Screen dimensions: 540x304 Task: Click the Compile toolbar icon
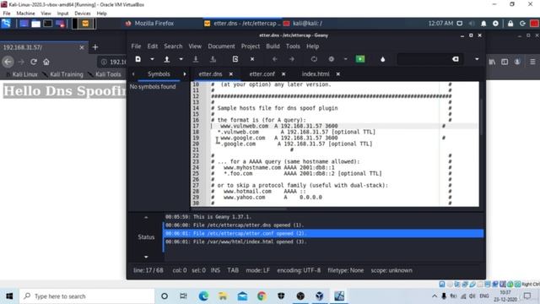point(314,59)
